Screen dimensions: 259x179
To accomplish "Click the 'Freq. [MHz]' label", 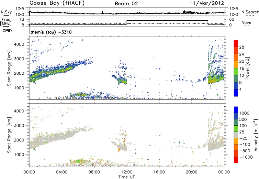I will (6, 22).
